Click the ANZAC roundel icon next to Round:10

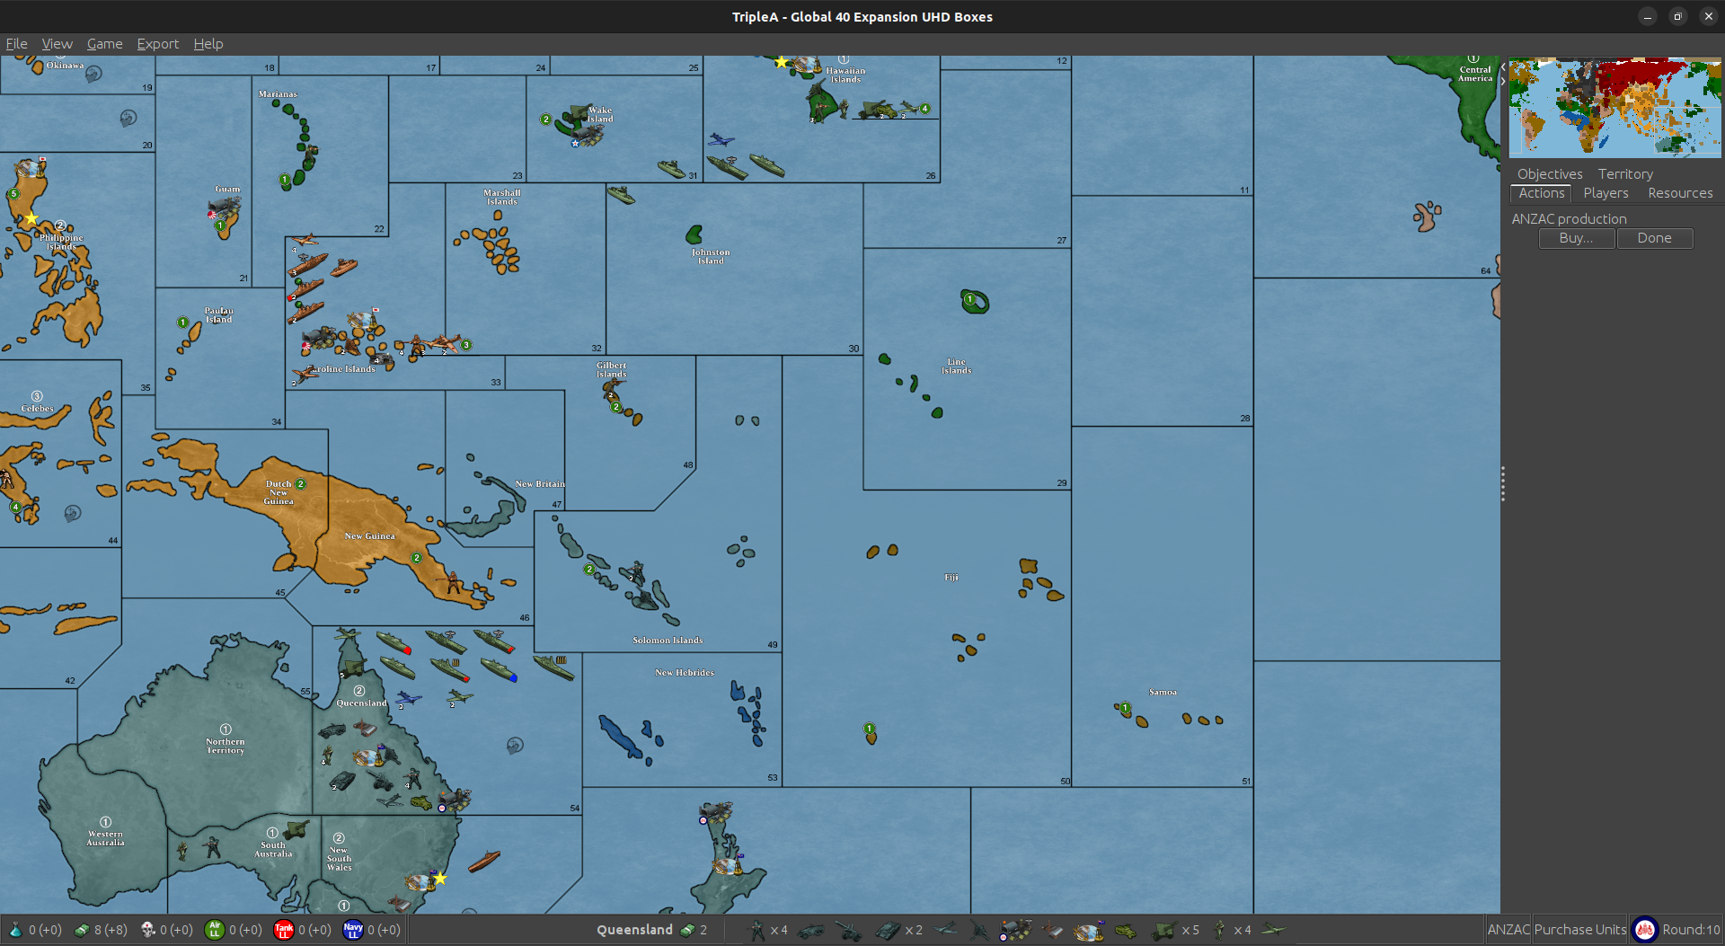1644,930
